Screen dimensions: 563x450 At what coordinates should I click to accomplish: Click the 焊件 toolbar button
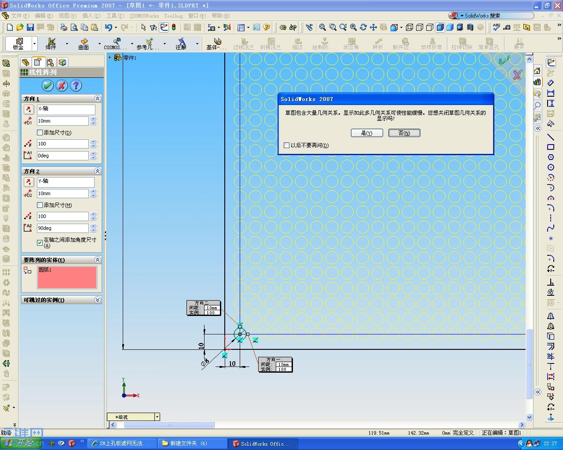coord(51,44)
